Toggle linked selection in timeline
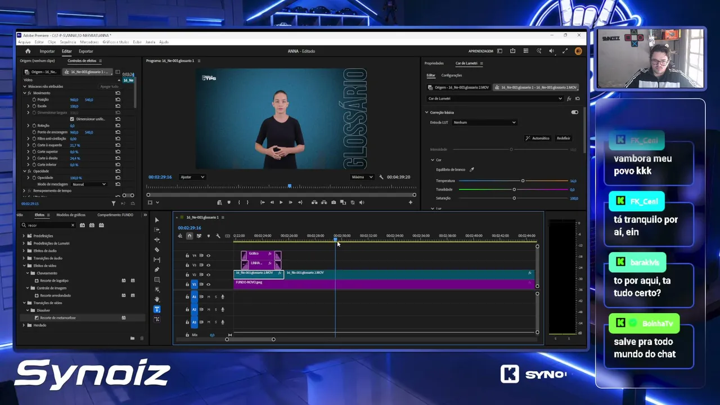 [x=199, y=236]
